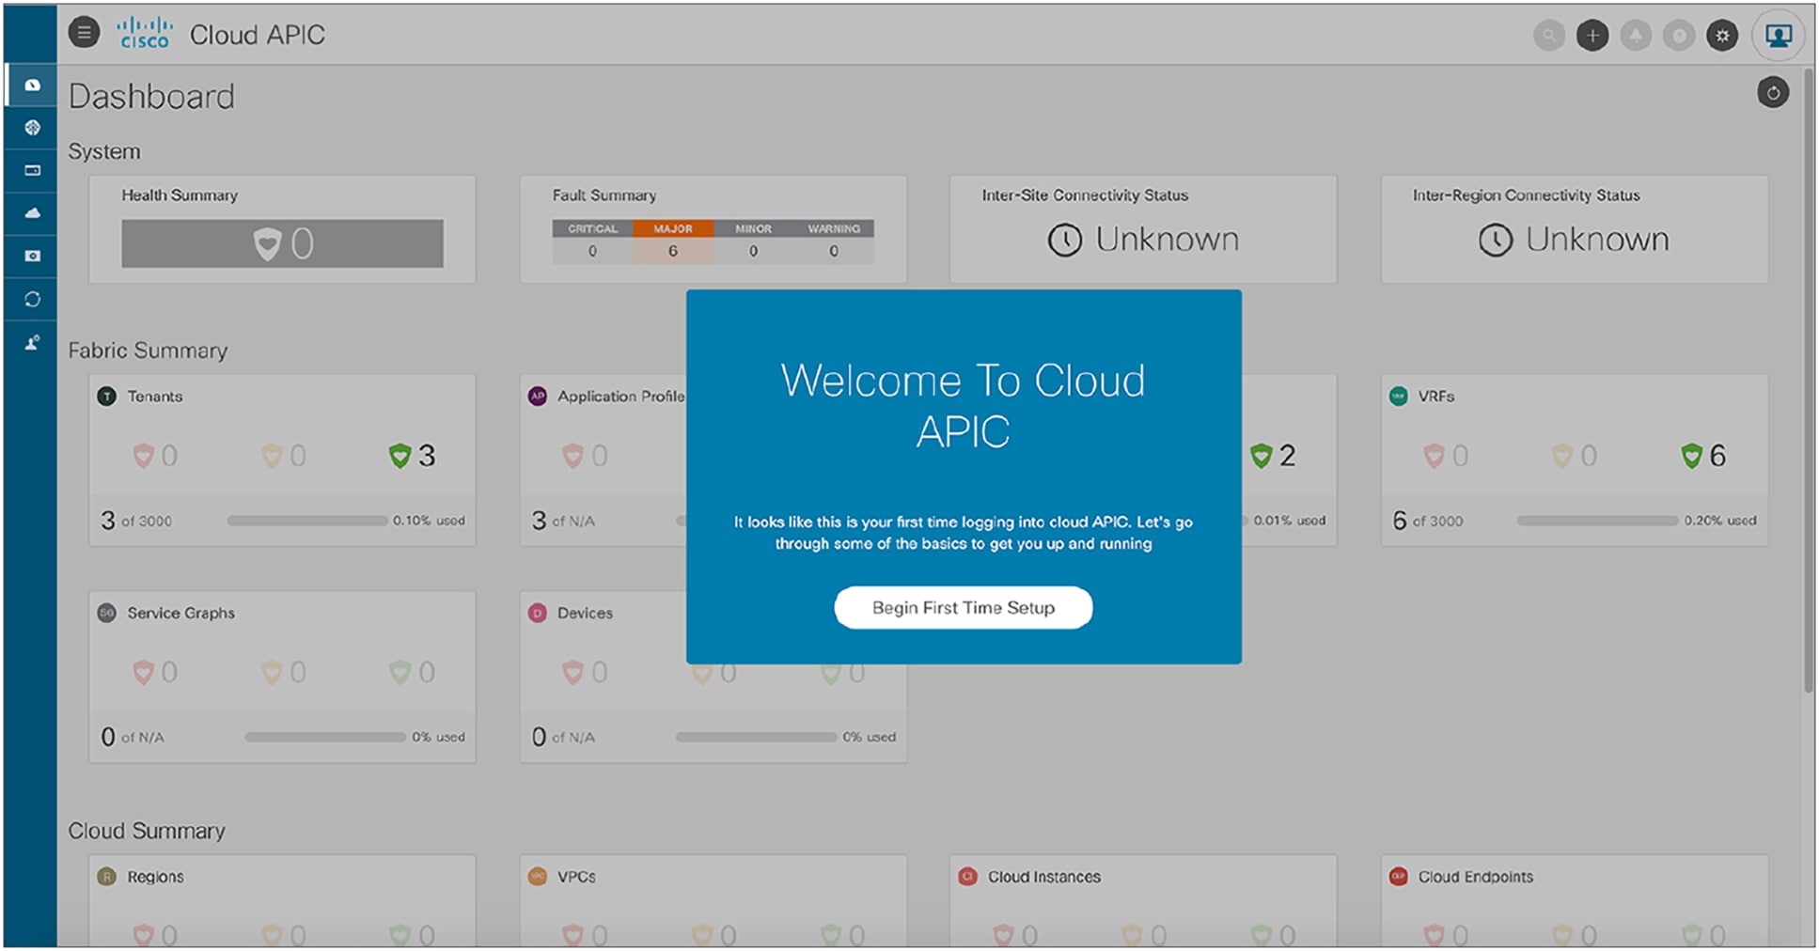The width and height of the screenshot is (1819, 951).
Task: Click the 'Regions' card title
Action: click(156, 877)
